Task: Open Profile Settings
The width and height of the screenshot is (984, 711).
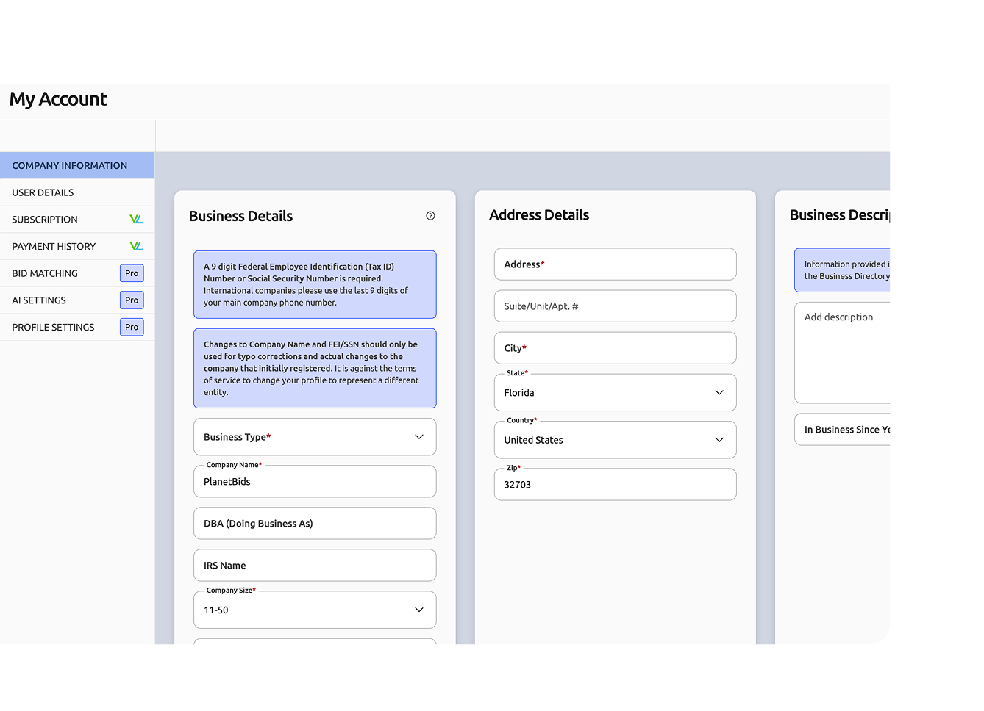Action: pyautogui.click(x=77, y=327)
